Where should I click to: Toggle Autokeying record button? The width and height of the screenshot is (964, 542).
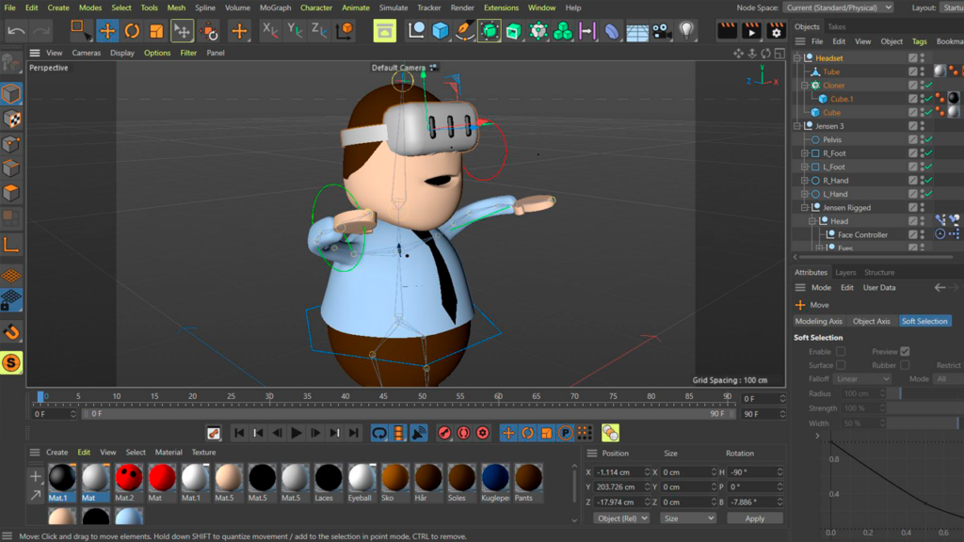(463, 433)
